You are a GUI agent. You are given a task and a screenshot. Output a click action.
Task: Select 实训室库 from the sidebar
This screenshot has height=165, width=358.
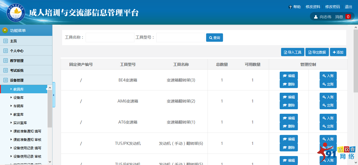click(x=20, y=123)
